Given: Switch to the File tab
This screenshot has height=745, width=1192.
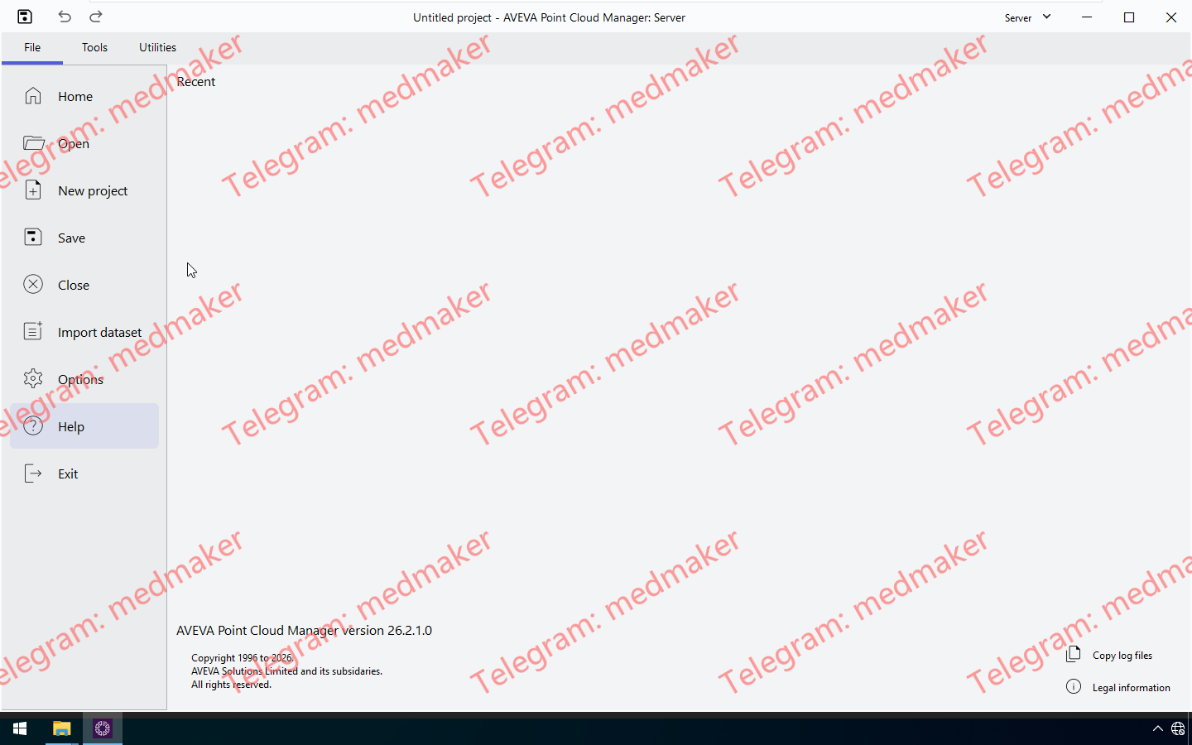Looking at the screenshot, I should tap(32, 47).
